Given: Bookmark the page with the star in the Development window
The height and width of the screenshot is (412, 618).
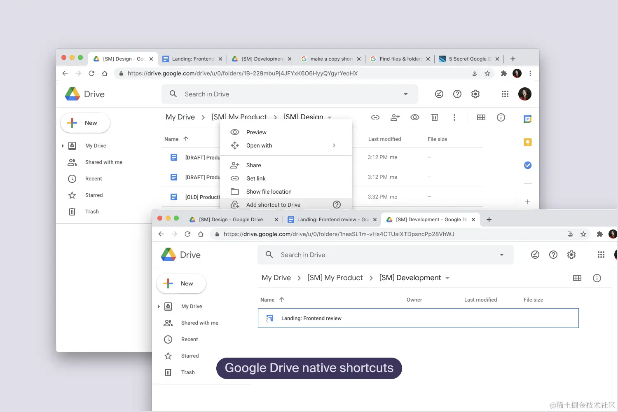Looking at the screenshot, I should [x=583, y=234].
